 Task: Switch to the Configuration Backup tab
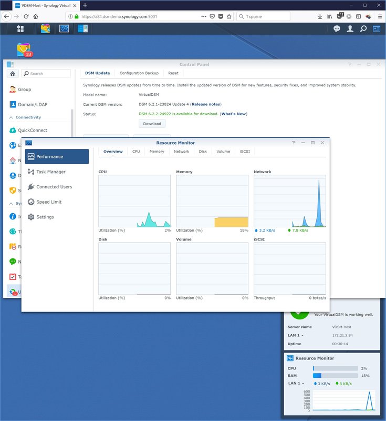pos(139,73)
